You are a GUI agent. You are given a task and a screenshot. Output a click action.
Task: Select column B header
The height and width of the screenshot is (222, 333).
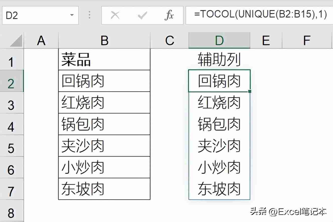tap(104, 40)
